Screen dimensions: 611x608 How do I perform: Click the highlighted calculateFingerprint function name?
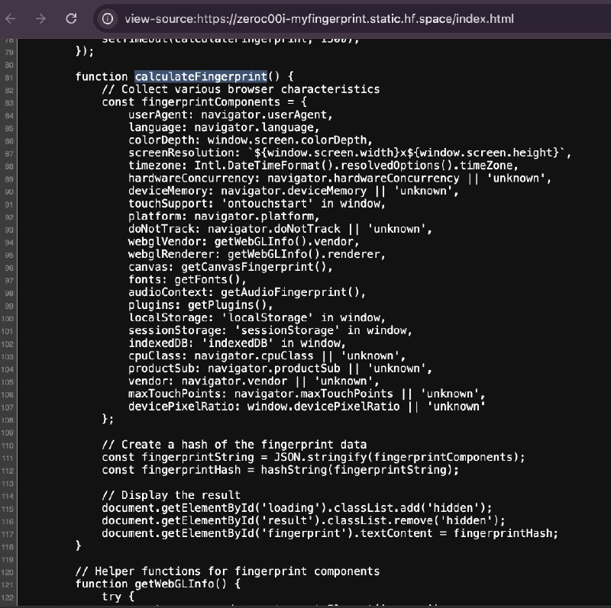(x=200, y=76)
